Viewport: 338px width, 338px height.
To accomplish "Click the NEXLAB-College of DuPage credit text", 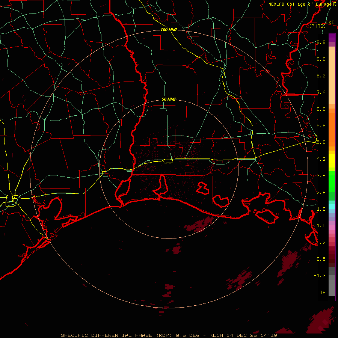I will click(302, 4).
